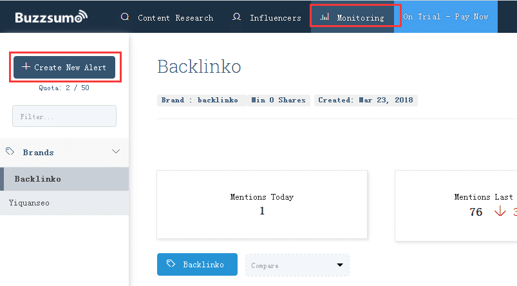Image resolution: width=517 pixels, height=286 pixels.
Task: Click the Brands section header label
Action: pyautogui.click(x=38, y=153)
